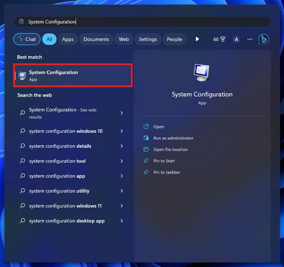Click the Open file location folder icon
Image resolution: width=284 pixels, height=267 pixels.
tap(146, 150)
